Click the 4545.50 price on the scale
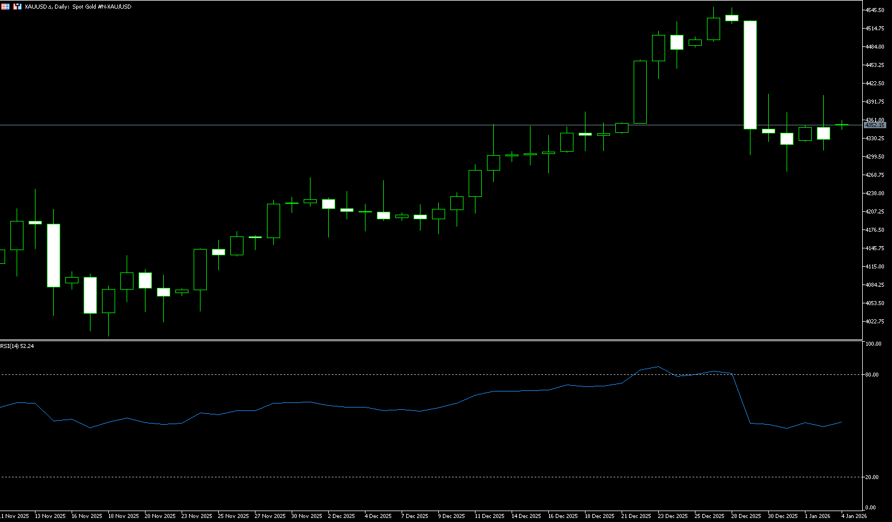This screenshot has height=522, width=892. [875, 10]
